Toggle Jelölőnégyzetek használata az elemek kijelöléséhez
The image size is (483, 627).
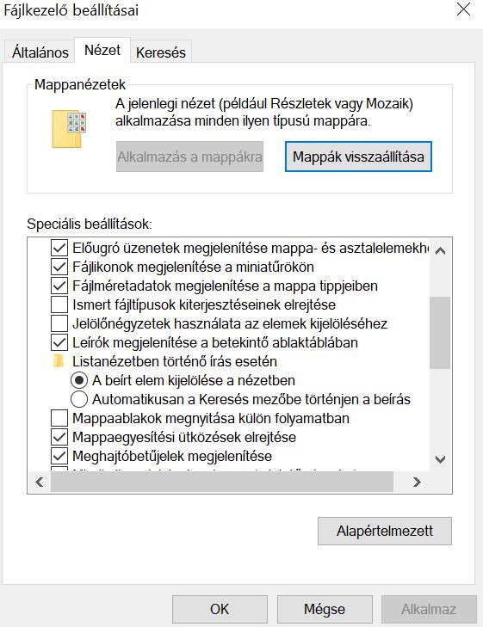59,323
